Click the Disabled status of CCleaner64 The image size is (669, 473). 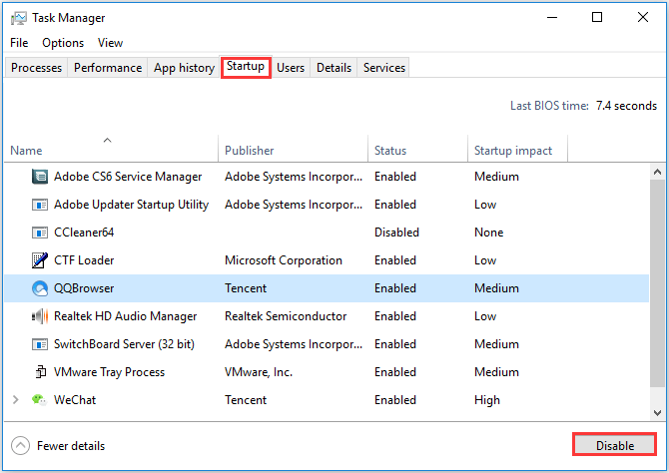tap(396, 233)
